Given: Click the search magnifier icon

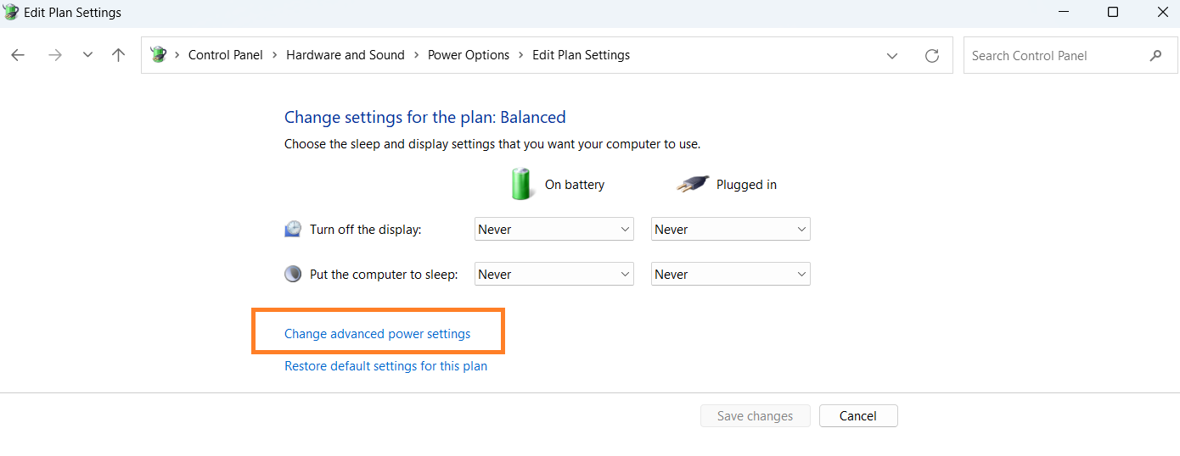Looking at the screenshot, I should 1155,56.
